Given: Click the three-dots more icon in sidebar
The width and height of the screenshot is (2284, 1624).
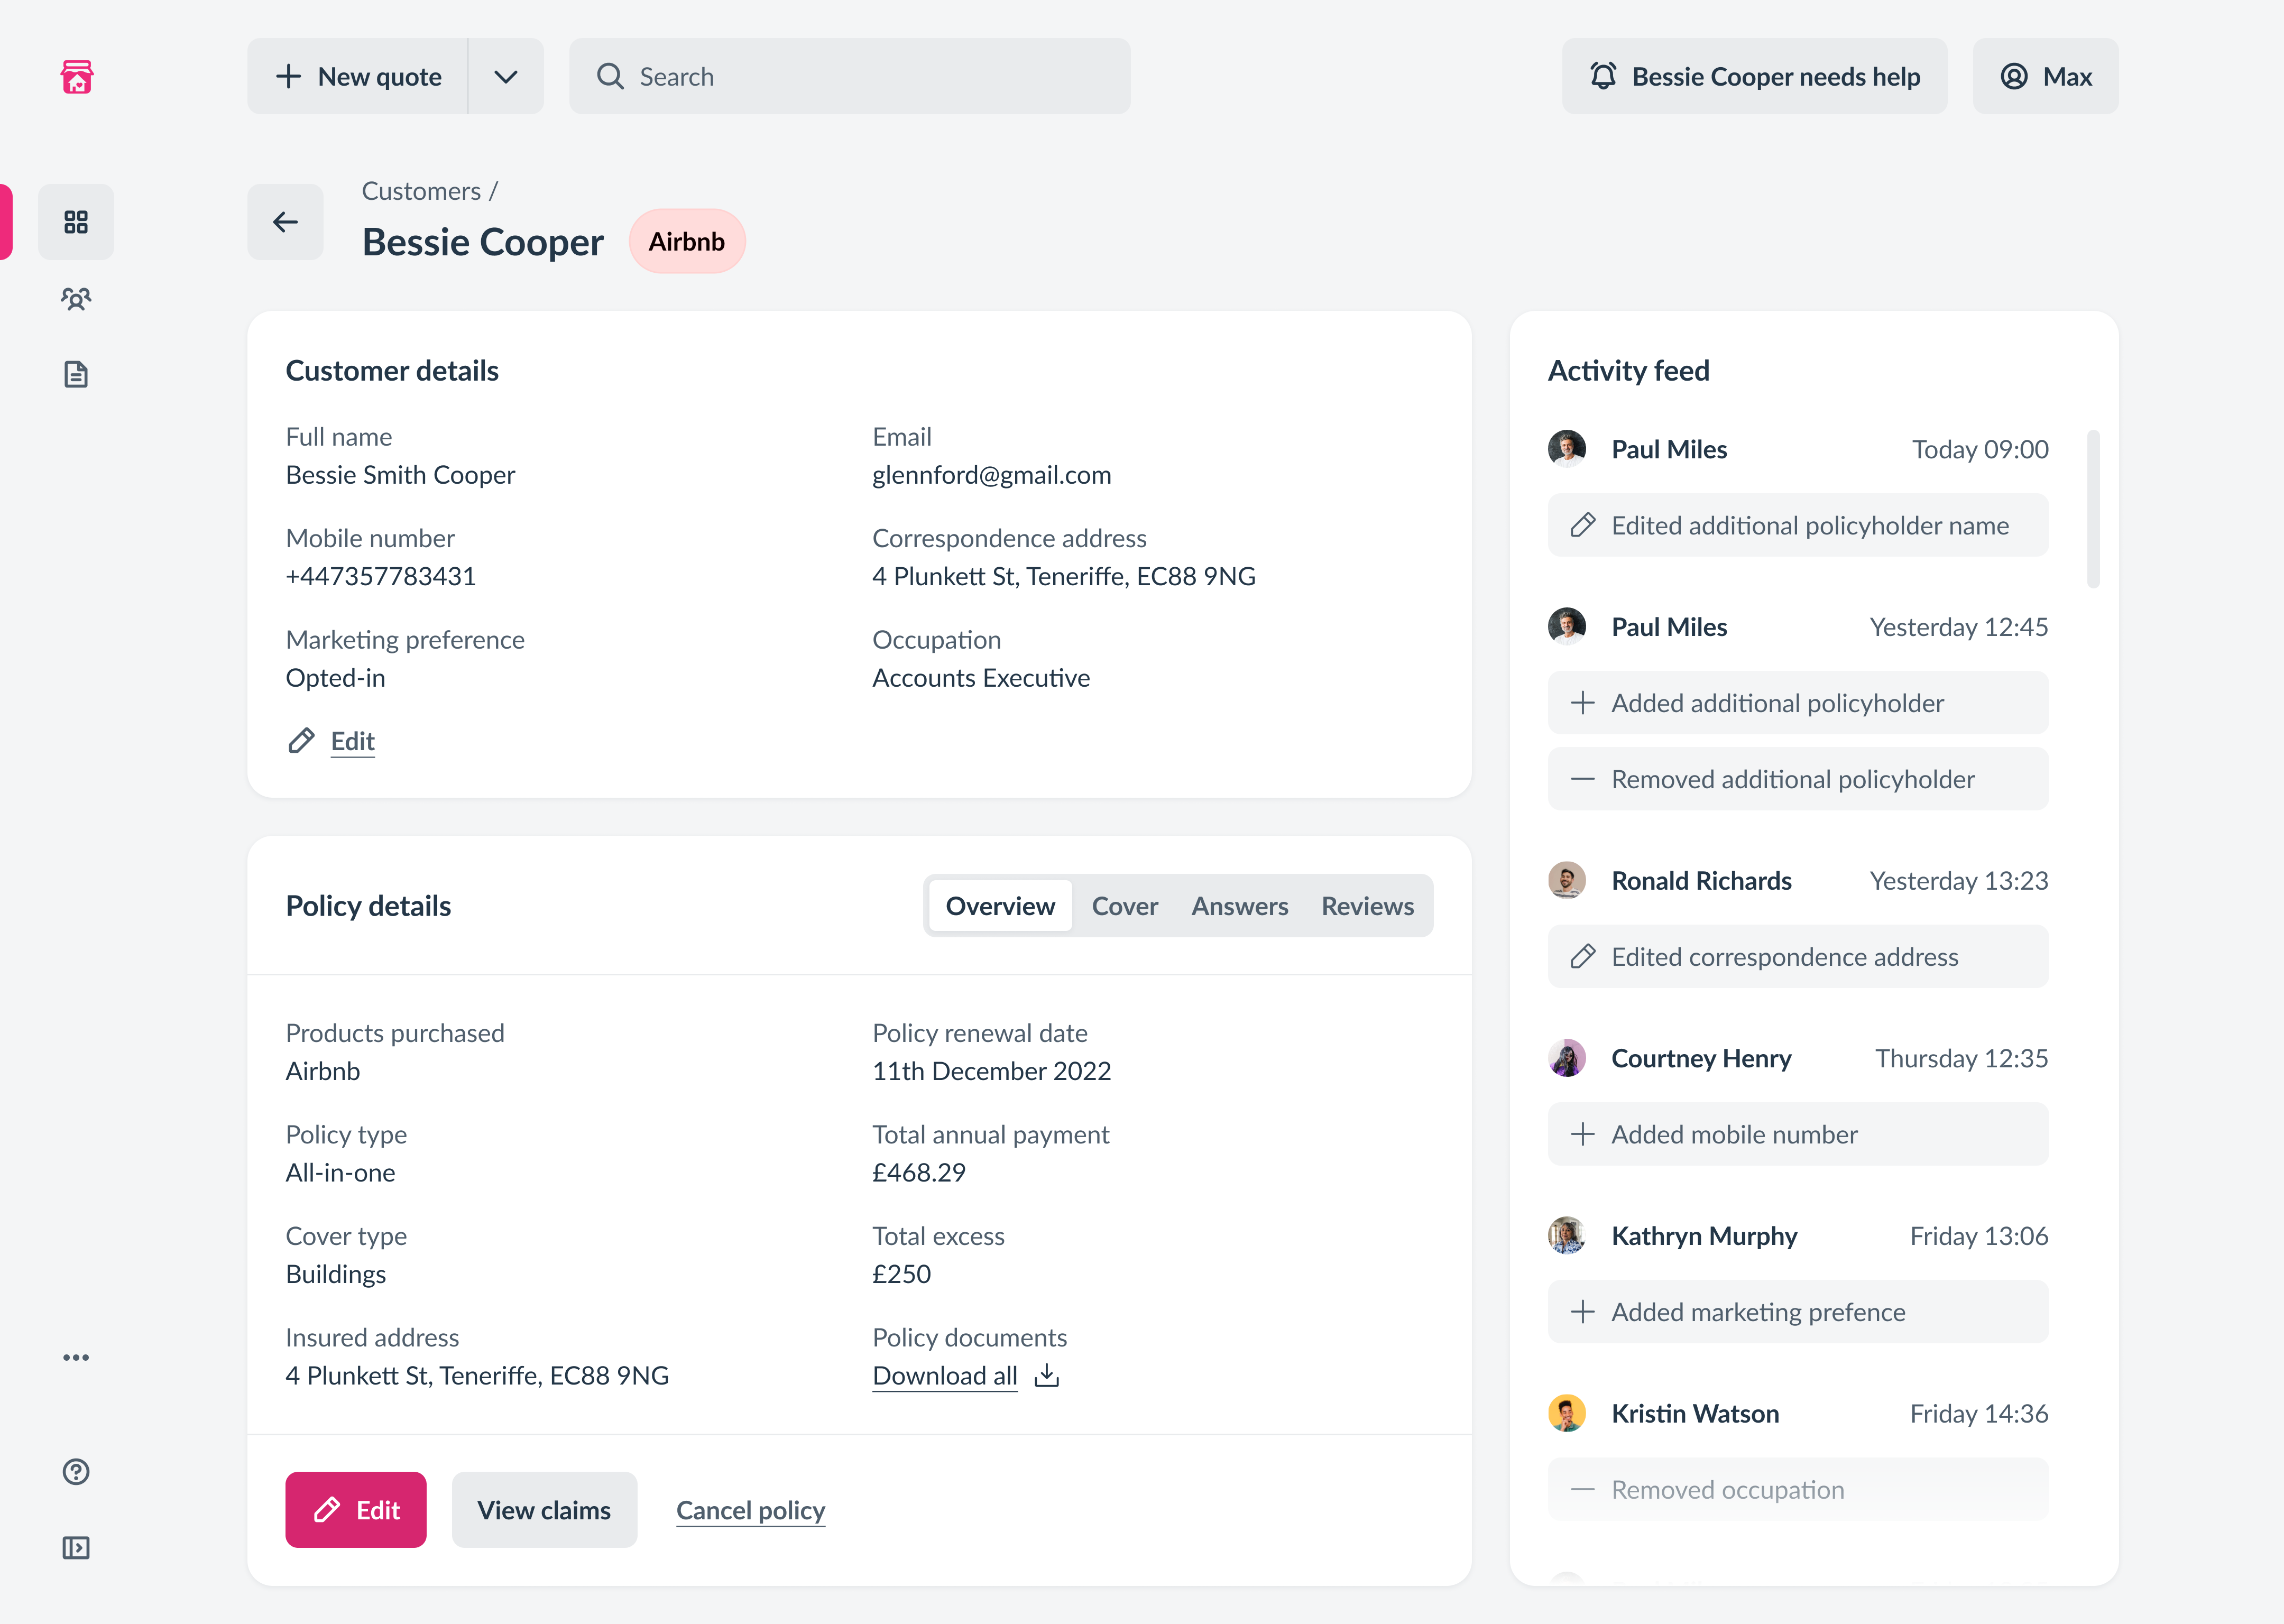Looking at the screenshot, I should (76, 1357).
